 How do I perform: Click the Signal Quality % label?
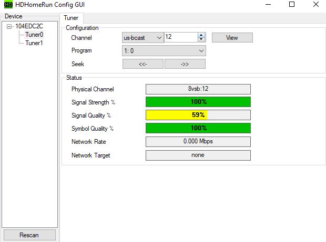point(91,115)
